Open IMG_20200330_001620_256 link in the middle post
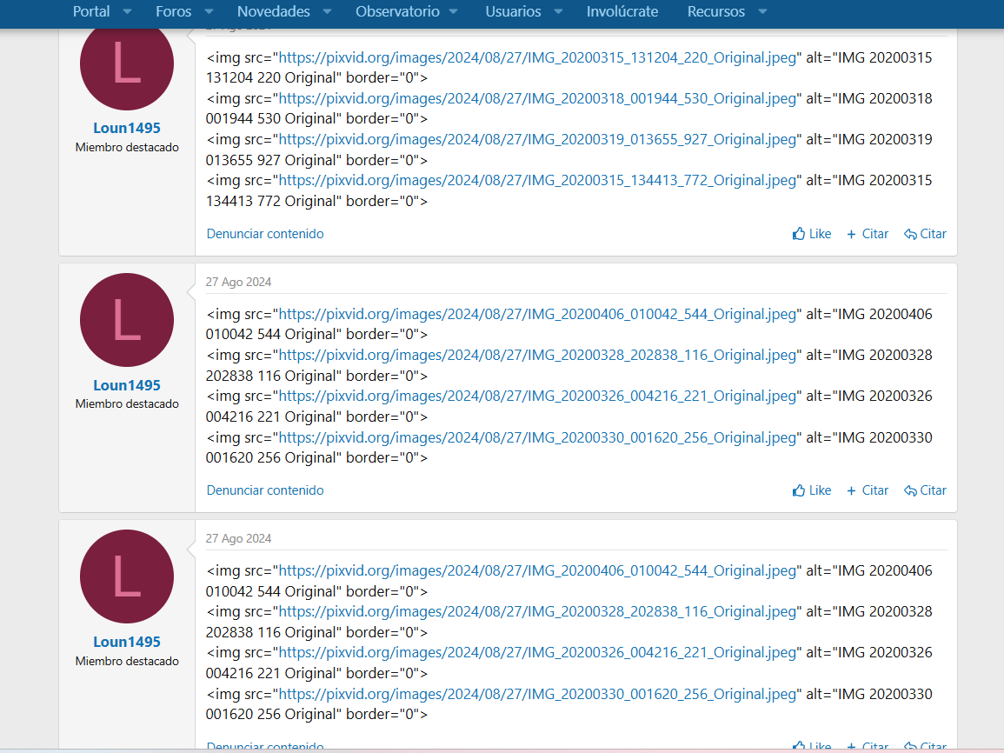The width and height of the screenshot is (1004, 753). click(x=538, y=437)
